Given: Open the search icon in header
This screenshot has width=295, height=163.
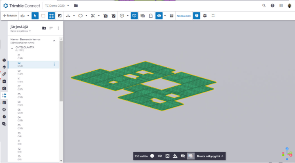Looking at the screenshot, I should [264, 6].
